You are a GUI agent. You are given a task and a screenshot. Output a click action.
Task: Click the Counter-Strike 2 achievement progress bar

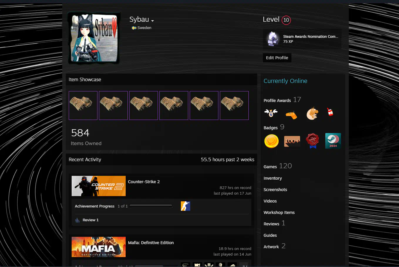point(151,206)
